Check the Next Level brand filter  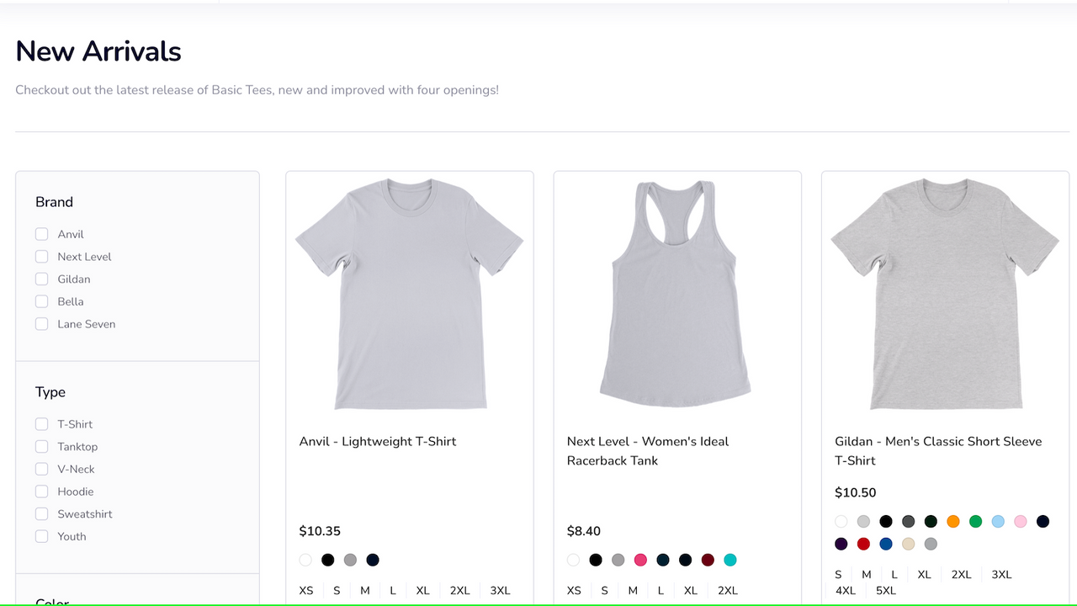coord(41,256)
